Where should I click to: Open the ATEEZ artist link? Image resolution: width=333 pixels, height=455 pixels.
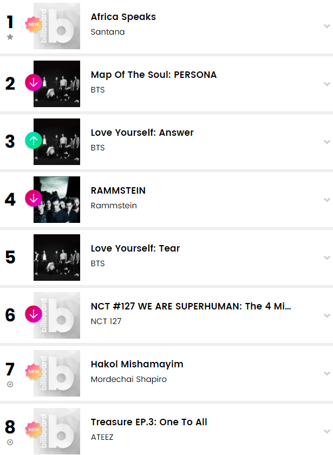[x=102, y=437]
